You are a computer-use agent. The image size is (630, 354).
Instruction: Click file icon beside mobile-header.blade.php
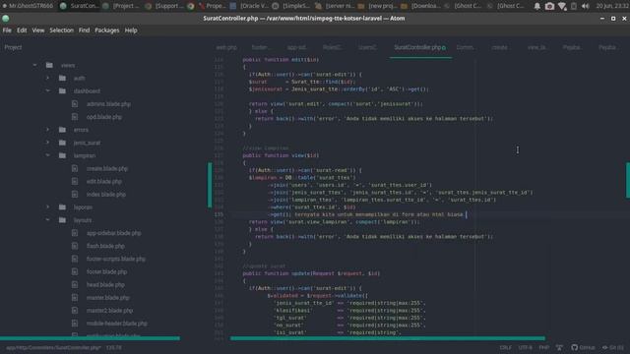click(75, 324)
